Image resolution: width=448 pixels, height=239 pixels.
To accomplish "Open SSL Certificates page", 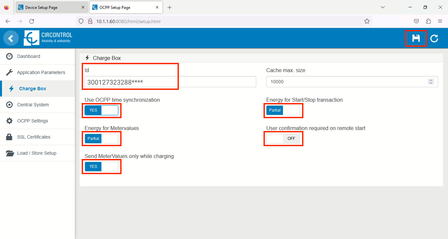I will click(x=34, y=137).
